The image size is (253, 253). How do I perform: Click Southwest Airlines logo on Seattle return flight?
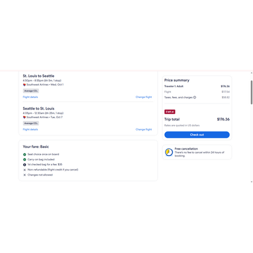[24, 118]
